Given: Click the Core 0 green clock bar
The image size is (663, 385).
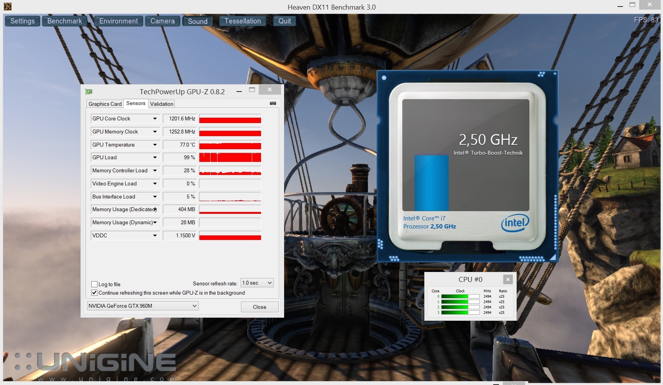Looking at the screenshot, I should 460,297.
